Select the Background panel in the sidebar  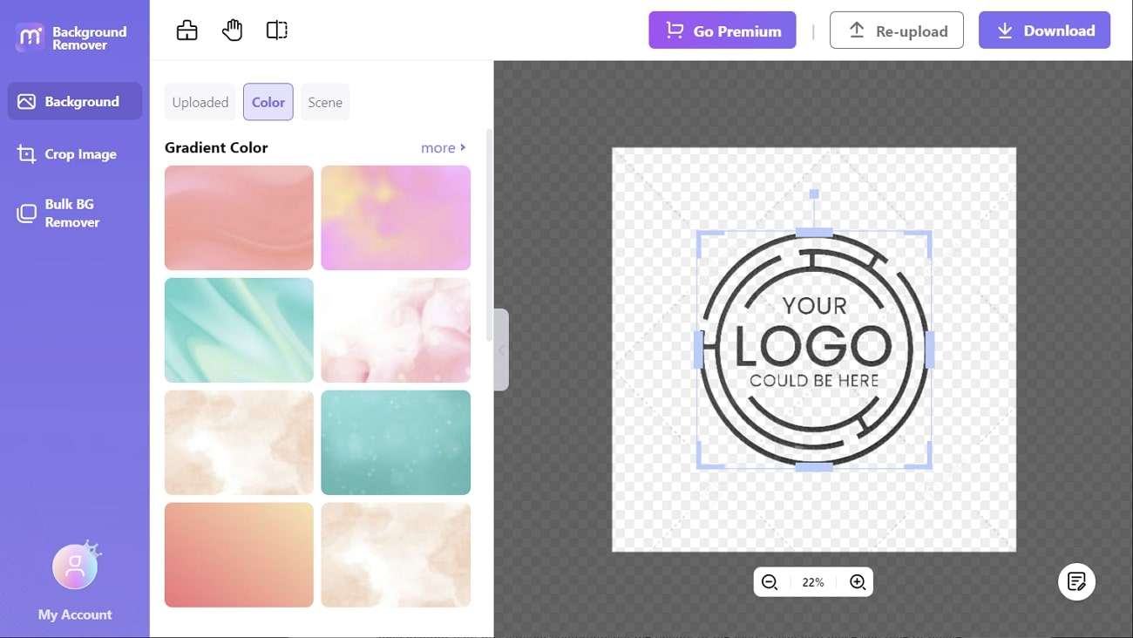(x=74, y=101)
